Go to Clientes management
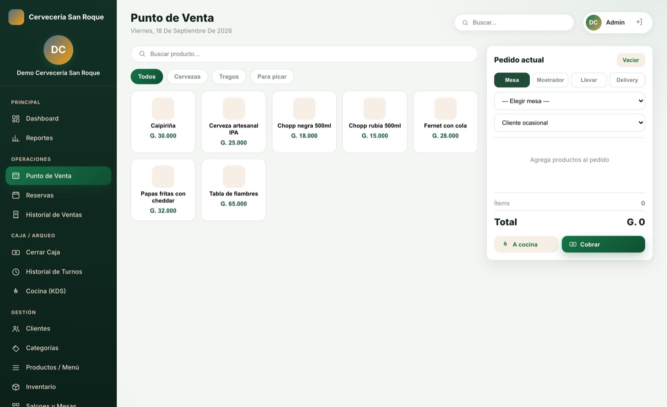 tap(58, 329)
